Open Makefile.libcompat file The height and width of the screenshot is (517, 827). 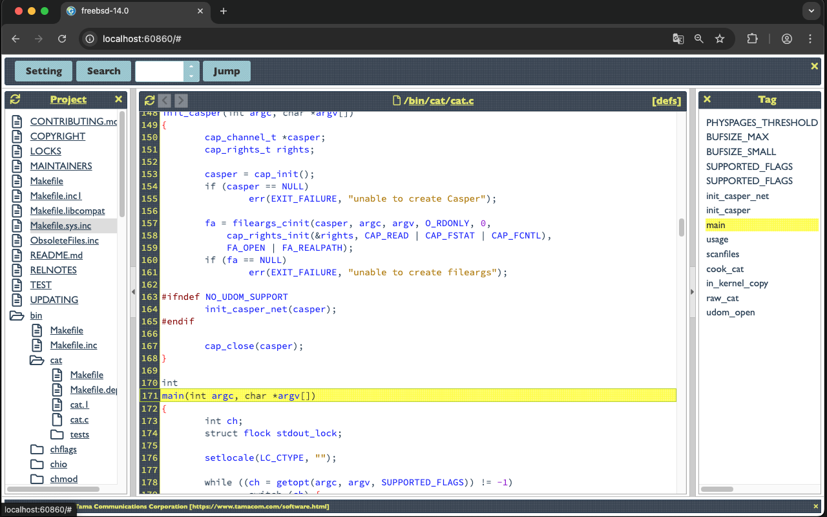[68, 211]
